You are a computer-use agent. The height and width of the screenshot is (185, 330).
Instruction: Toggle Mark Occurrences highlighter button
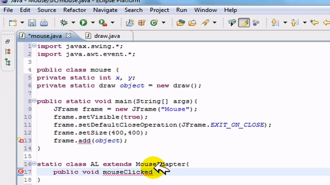(x=244, y=23)
